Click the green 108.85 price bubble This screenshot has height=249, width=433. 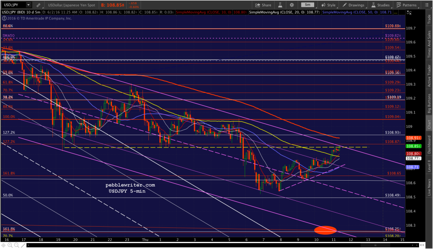coord(413,146)
